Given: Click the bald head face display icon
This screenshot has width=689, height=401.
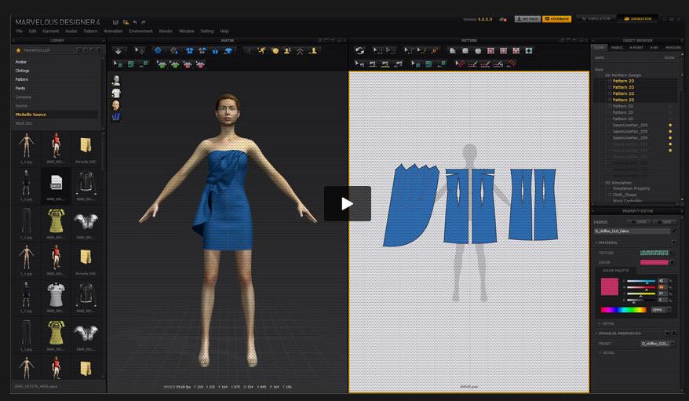Looking at the screenshot, I should pyautogui.click(x=116, y=105).
